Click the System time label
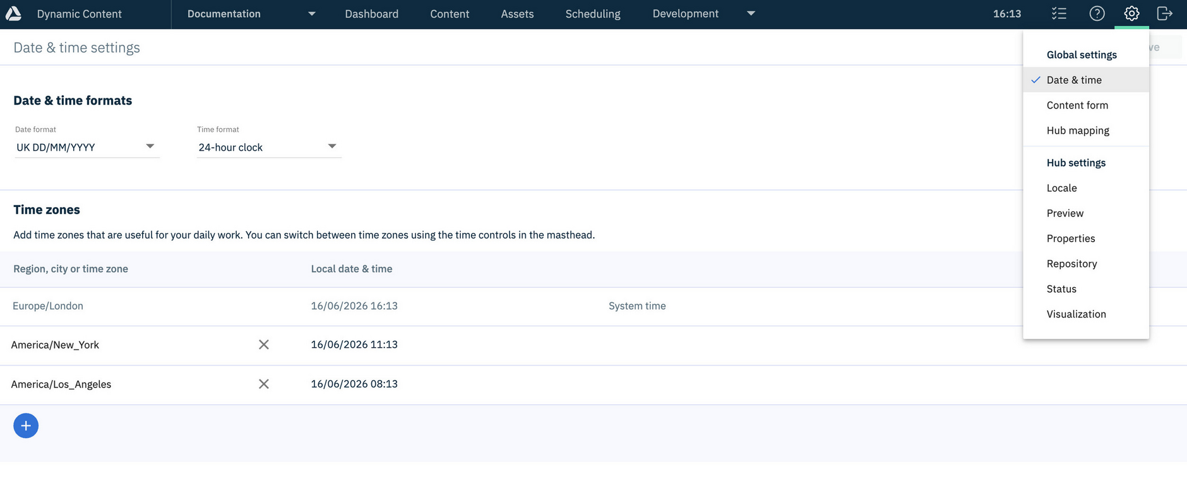 (x=637, y=306)
